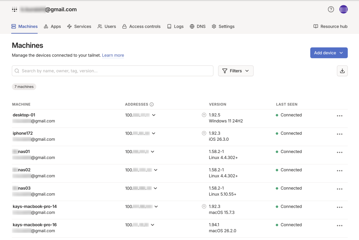Open the Add device dropdown
359x240 pixels.
click(328, 53)
